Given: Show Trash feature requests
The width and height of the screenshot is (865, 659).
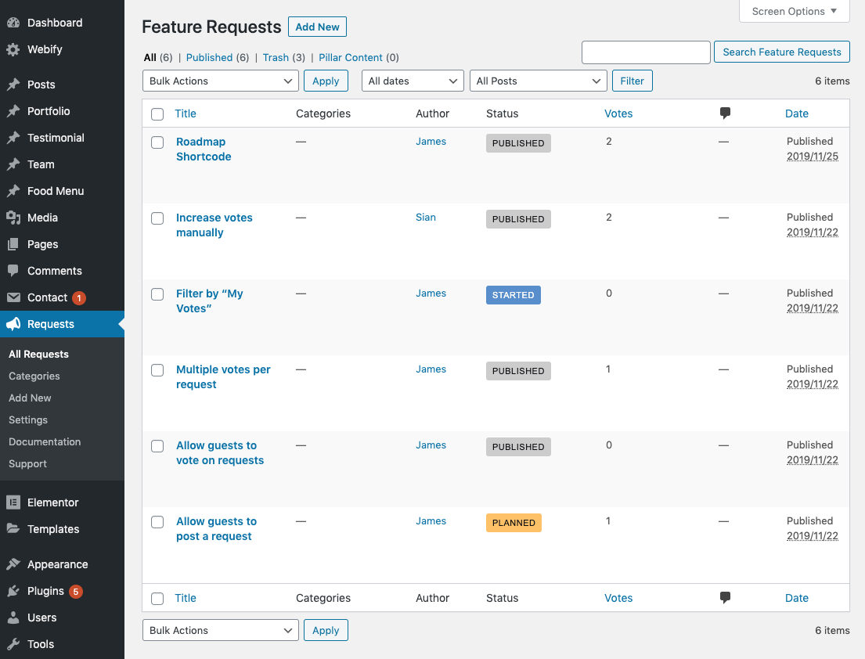Looking at the screenshot, I should (x=276, y=57).
